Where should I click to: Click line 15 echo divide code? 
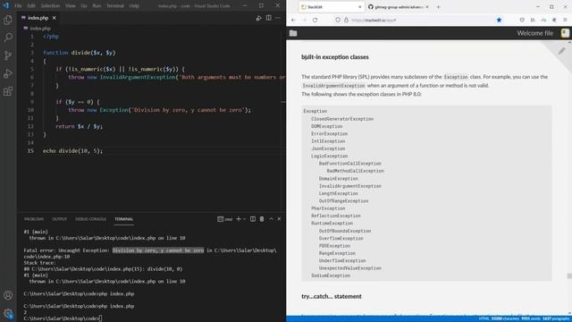[72, 151]
